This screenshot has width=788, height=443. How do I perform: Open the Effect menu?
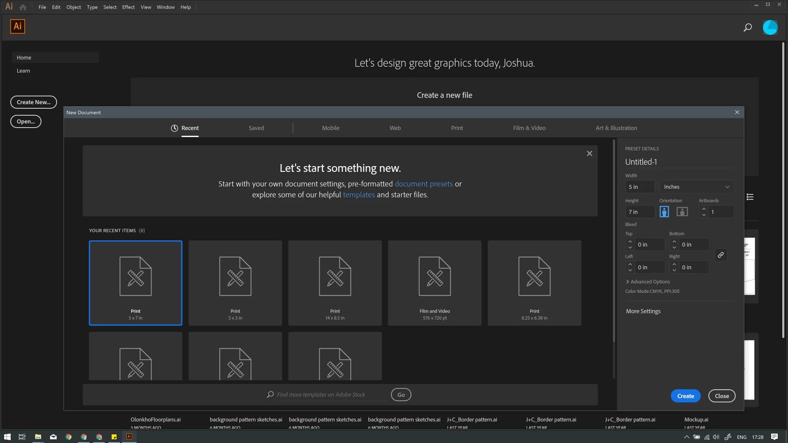(128, 7)
